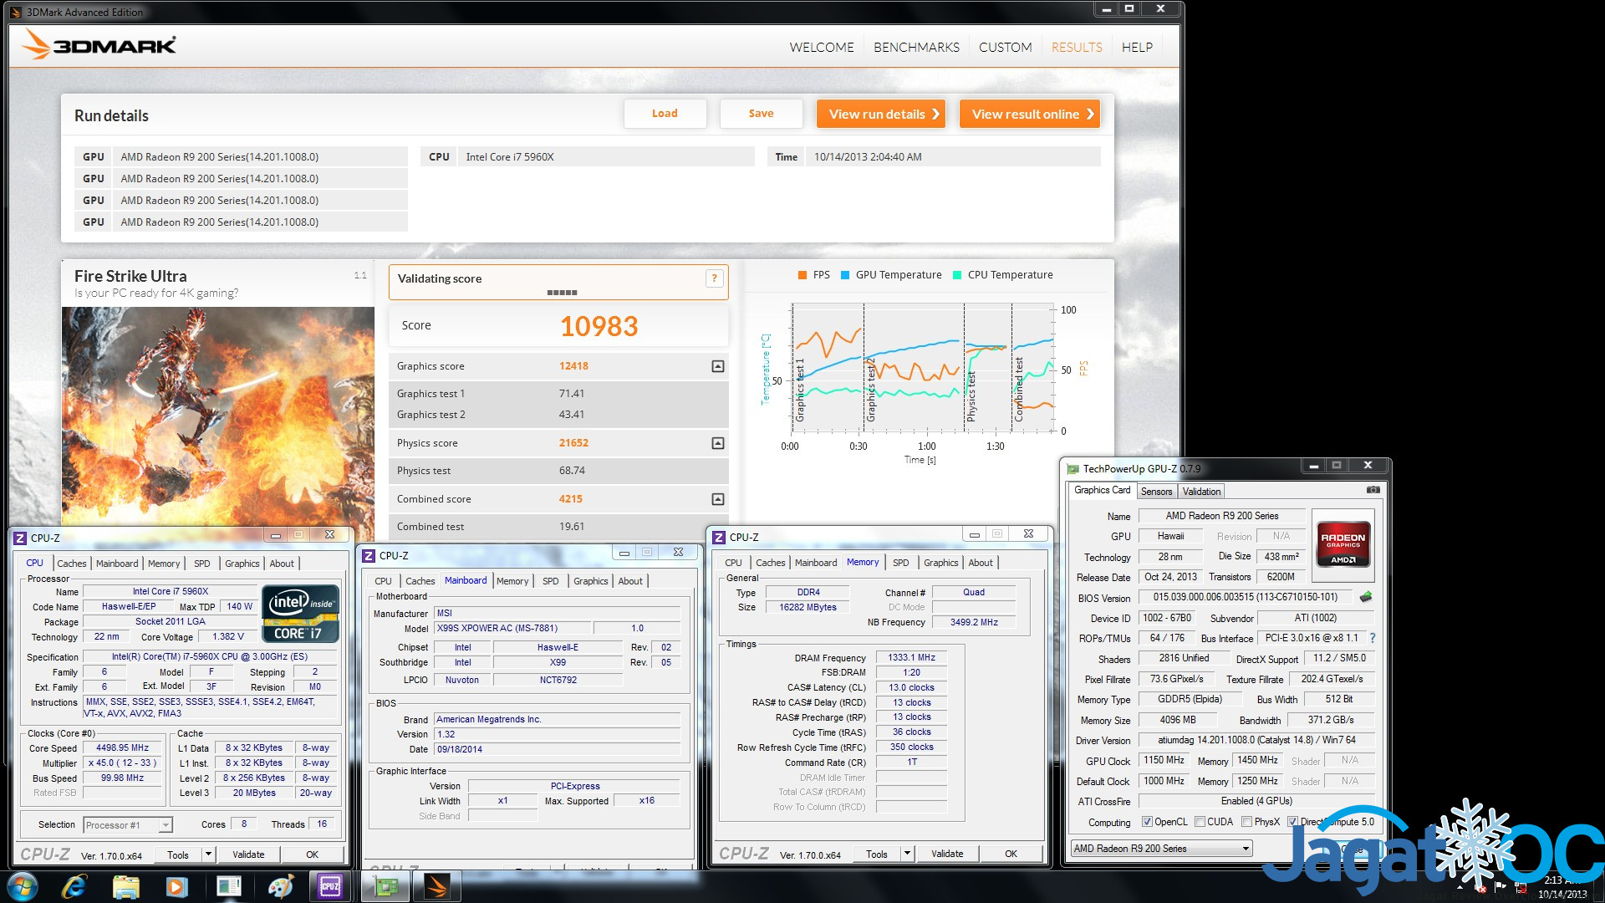Viewport: 1605px width, 903px height.
Task: Click the Bus Interface question mark in GPU-Z
Action: pyautogui.click(x=1372, y=638)
